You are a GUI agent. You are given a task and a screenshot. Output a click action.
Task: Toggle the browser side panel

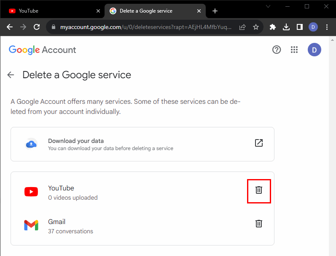299,27
